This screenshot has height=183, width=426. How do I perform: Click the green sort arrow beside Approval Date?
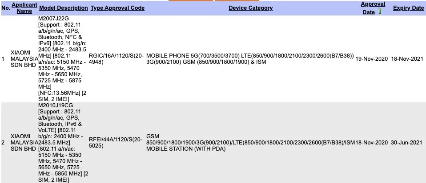[x=380, y=12]
